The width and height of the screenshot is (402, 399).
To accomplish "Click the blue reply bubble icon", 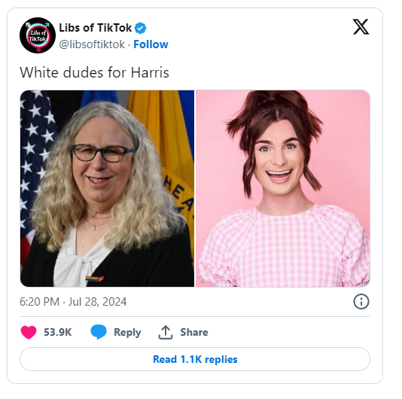I will pos(99,332).
